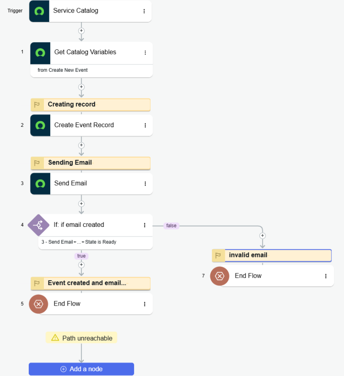Add a step on the false branch

pyautogui.click(x=262, y=235)
